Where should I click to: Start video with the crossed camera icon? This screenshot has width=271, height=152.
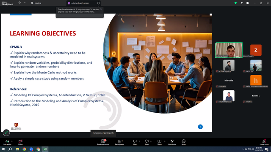pos(20,141)
